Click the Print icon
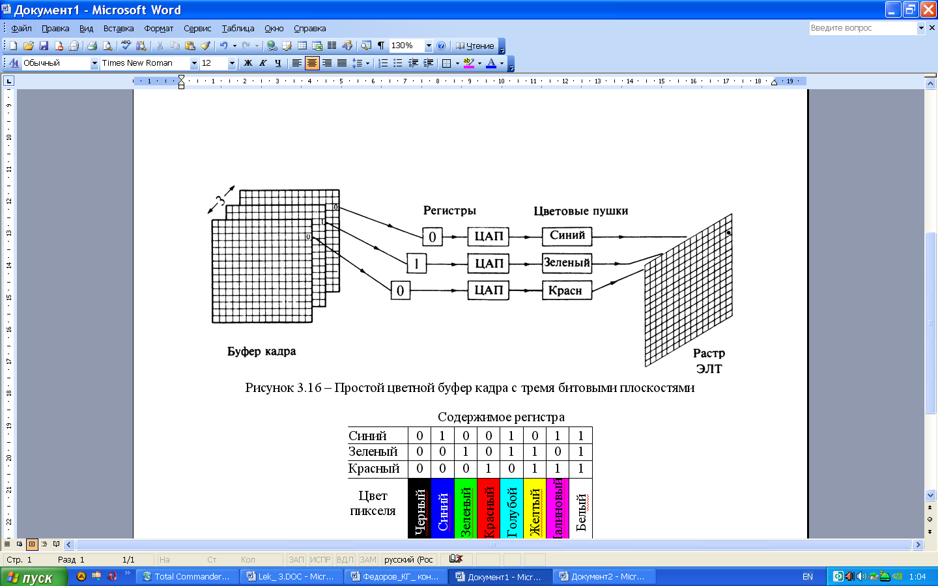Viewport: 938px width, 586px height. coord(92,46)
